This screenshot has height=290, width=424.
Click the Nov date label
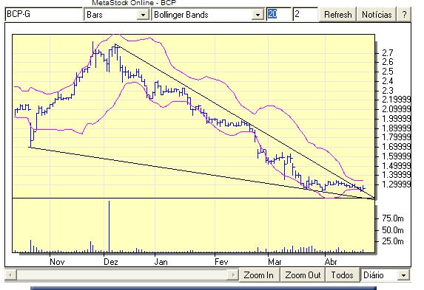[57, 262]
